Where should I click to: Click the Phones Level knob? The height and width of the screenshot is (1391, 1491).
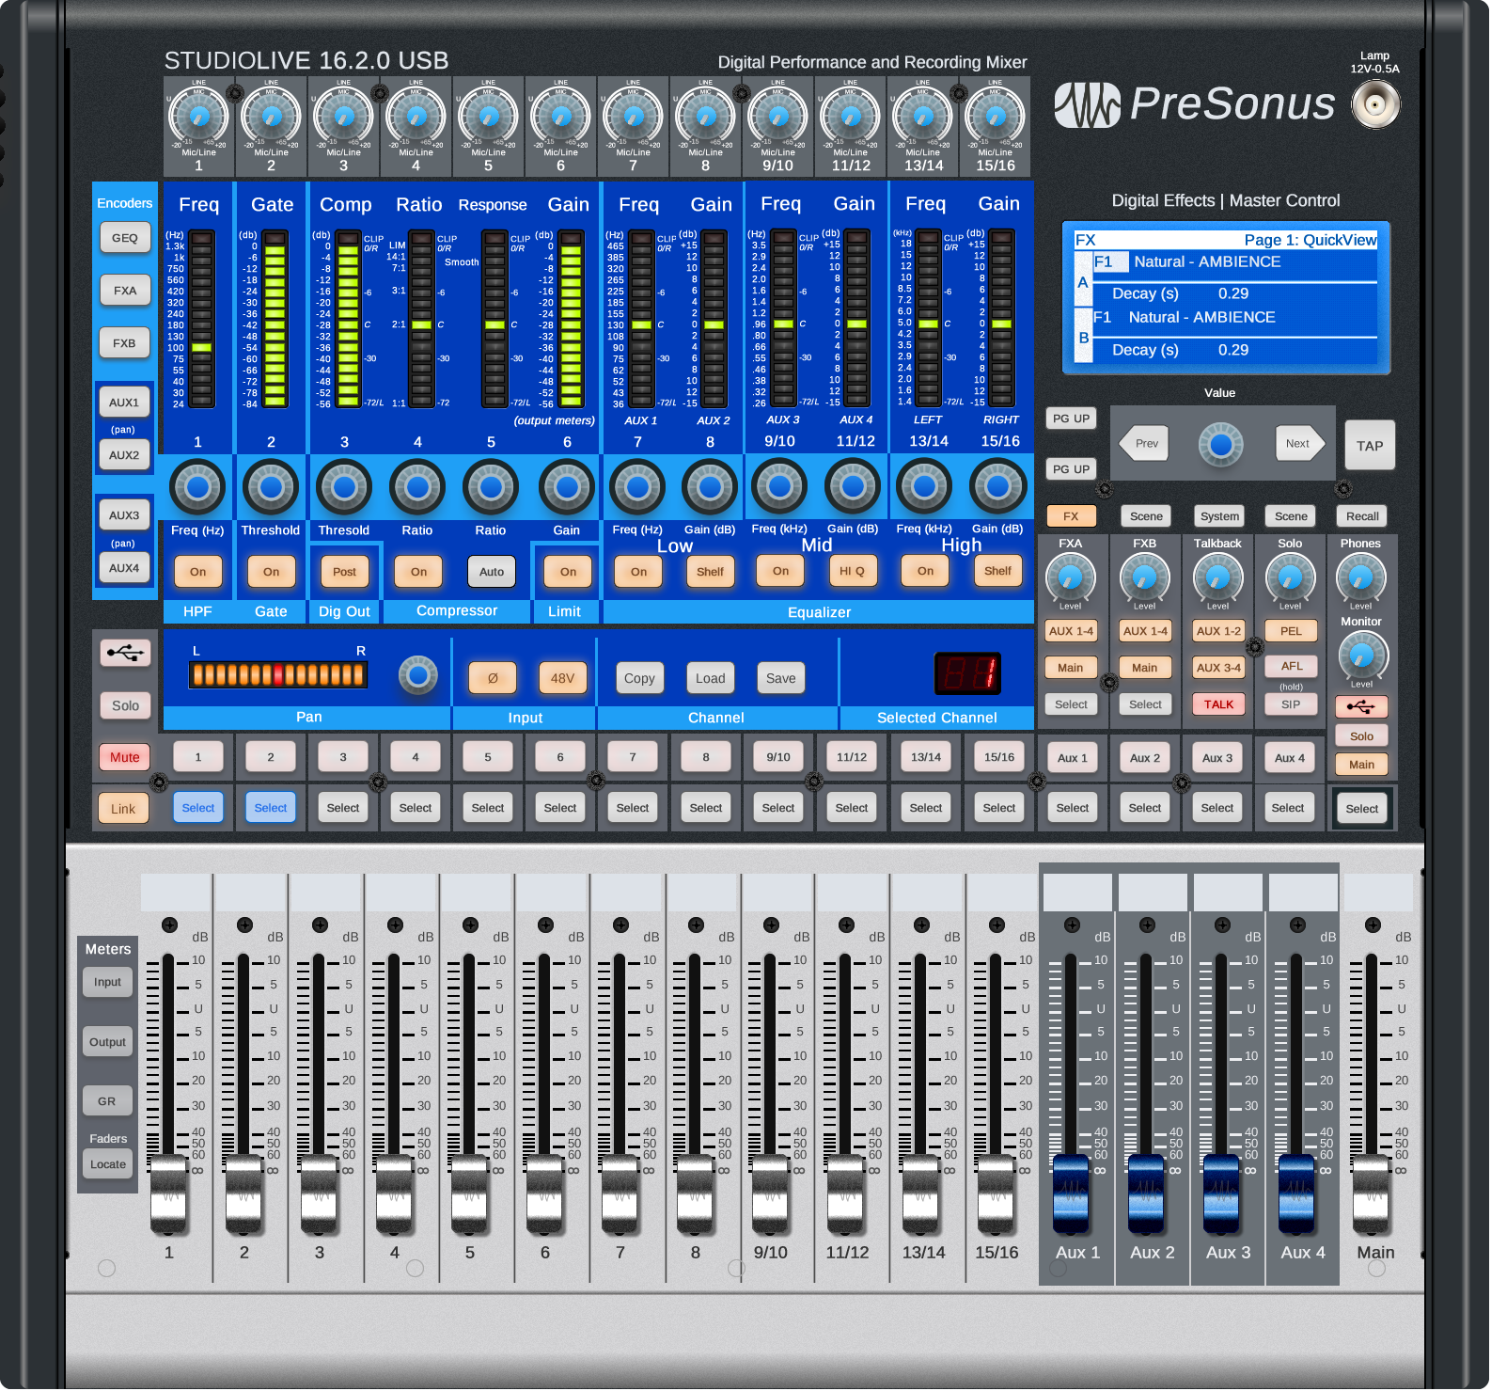coord(1360,577)
